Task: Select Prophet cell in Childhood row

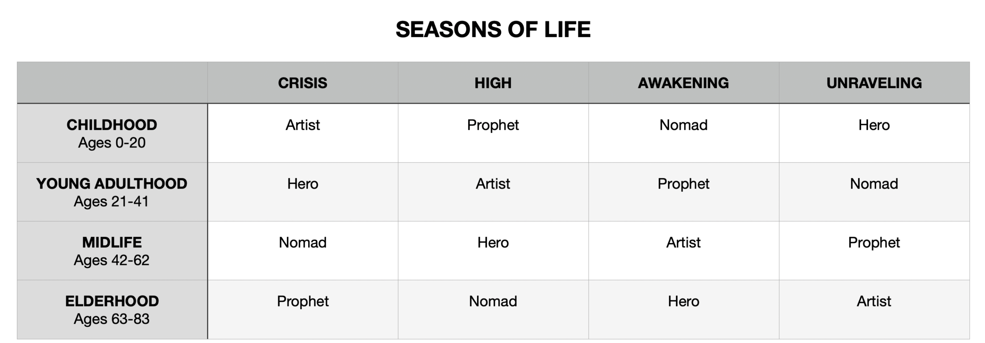Action: [493, 125]
